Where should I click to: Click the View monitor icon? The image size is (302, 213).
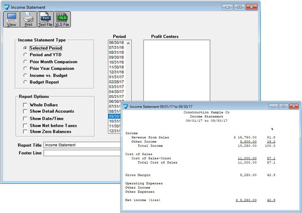click(x=11, y=17)
